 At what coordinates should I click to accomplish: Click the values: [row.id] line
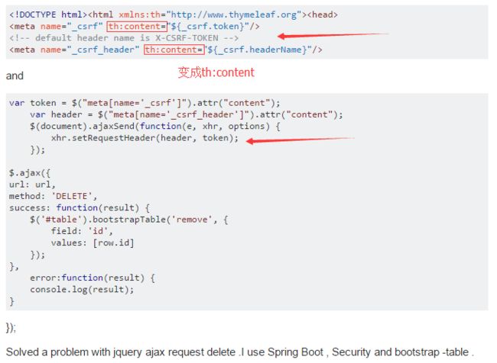[93, 243]
